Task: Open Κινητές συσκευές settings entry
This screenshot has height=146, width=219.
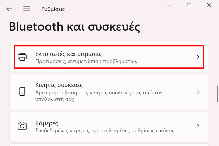Action: tap(109, 91)
